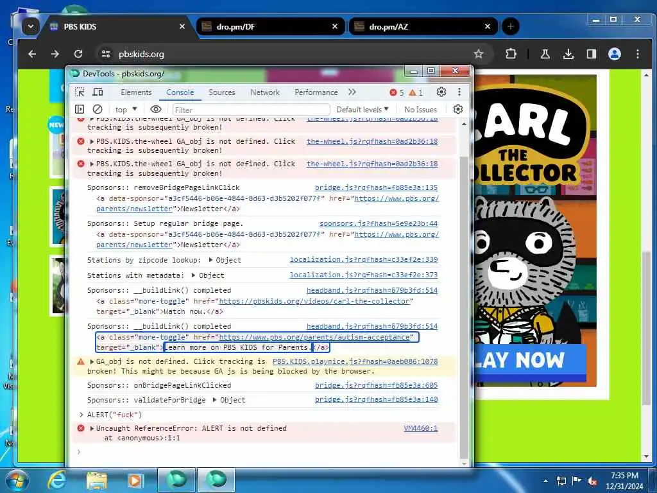This screenshot has height=493, width=657.
Task: Open the top JavaScript context dropdown
Action: 126,109
